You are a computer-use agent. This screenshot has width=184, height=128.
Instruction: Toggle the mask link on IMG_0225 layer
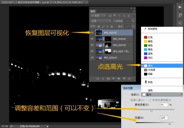pos(103,51)
